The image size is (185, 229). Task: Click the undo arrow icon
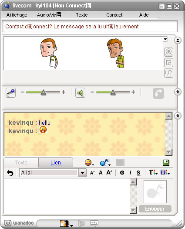point(10,173)
